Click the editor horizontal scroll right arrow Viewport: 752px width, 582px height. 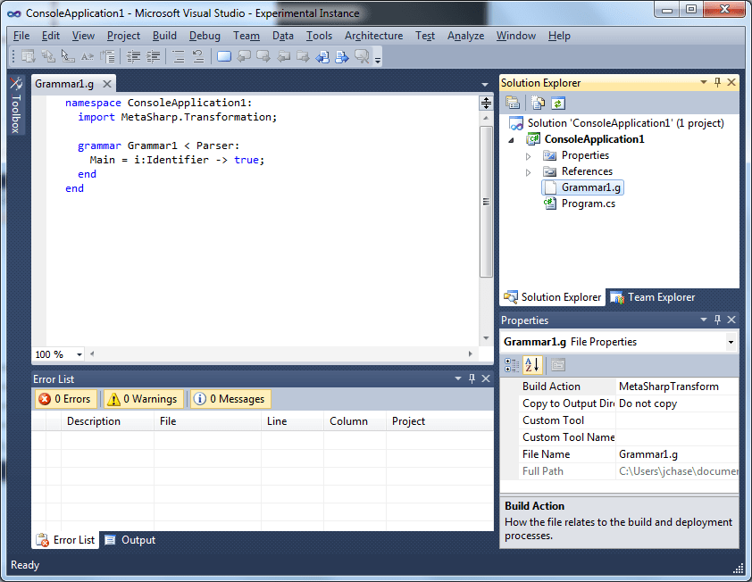[470, 353]
